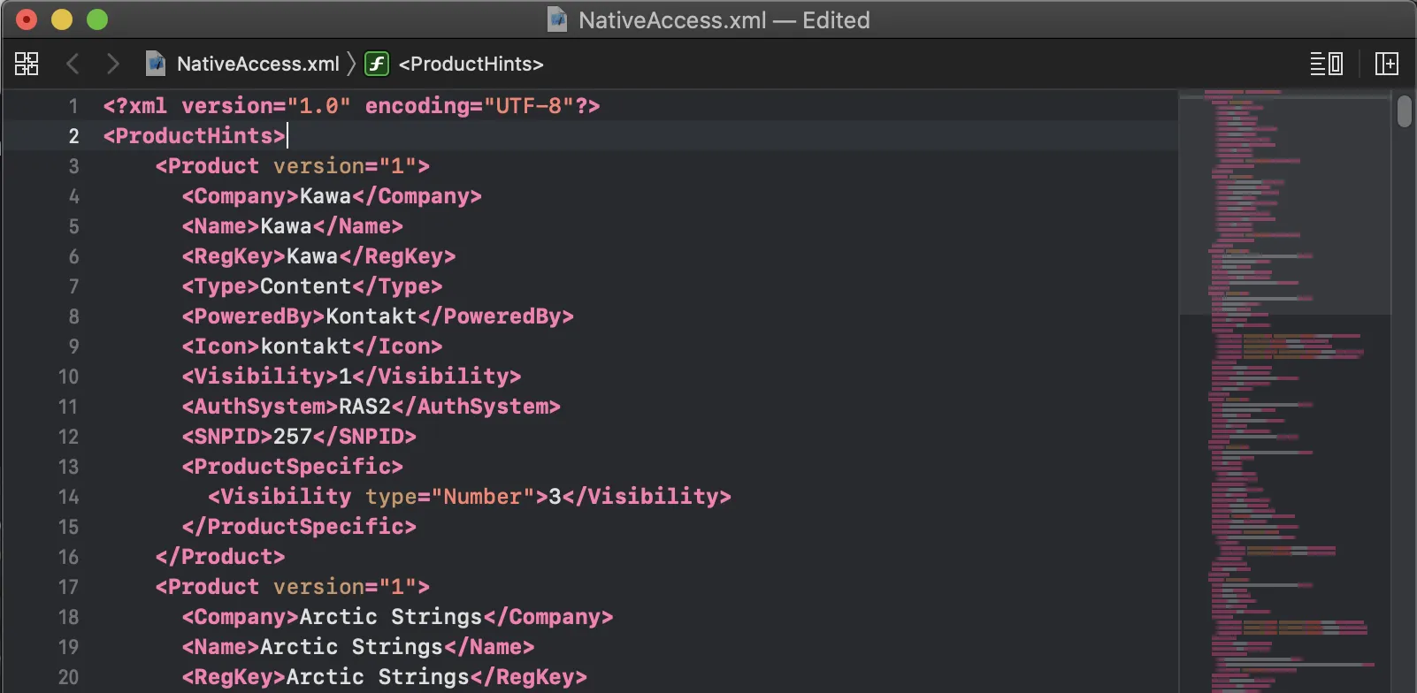Click the <Visibility>1</Visibility> line
Image resolution: width=1417 pixels, height=693 pixels.
coord(351,377)
